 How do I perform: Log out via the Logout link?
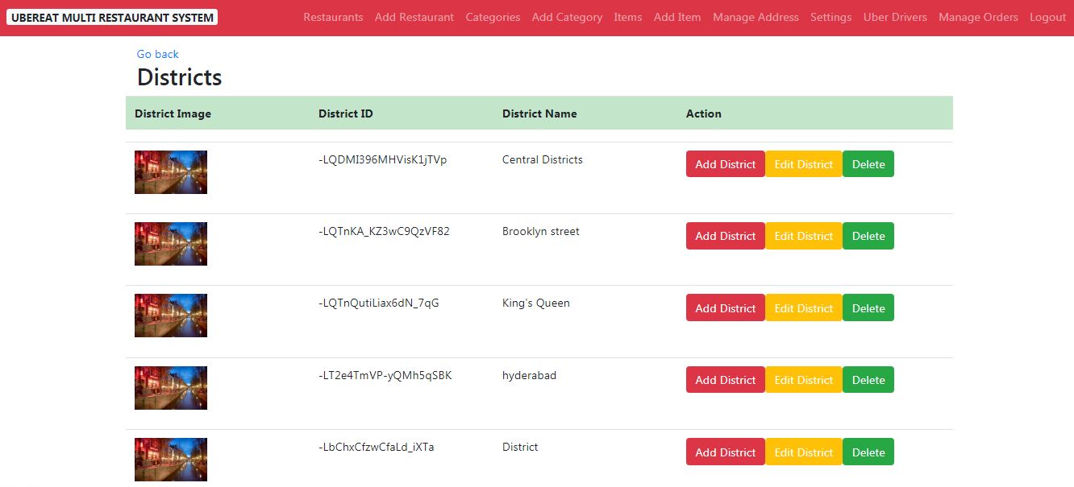pos(1047,17)
